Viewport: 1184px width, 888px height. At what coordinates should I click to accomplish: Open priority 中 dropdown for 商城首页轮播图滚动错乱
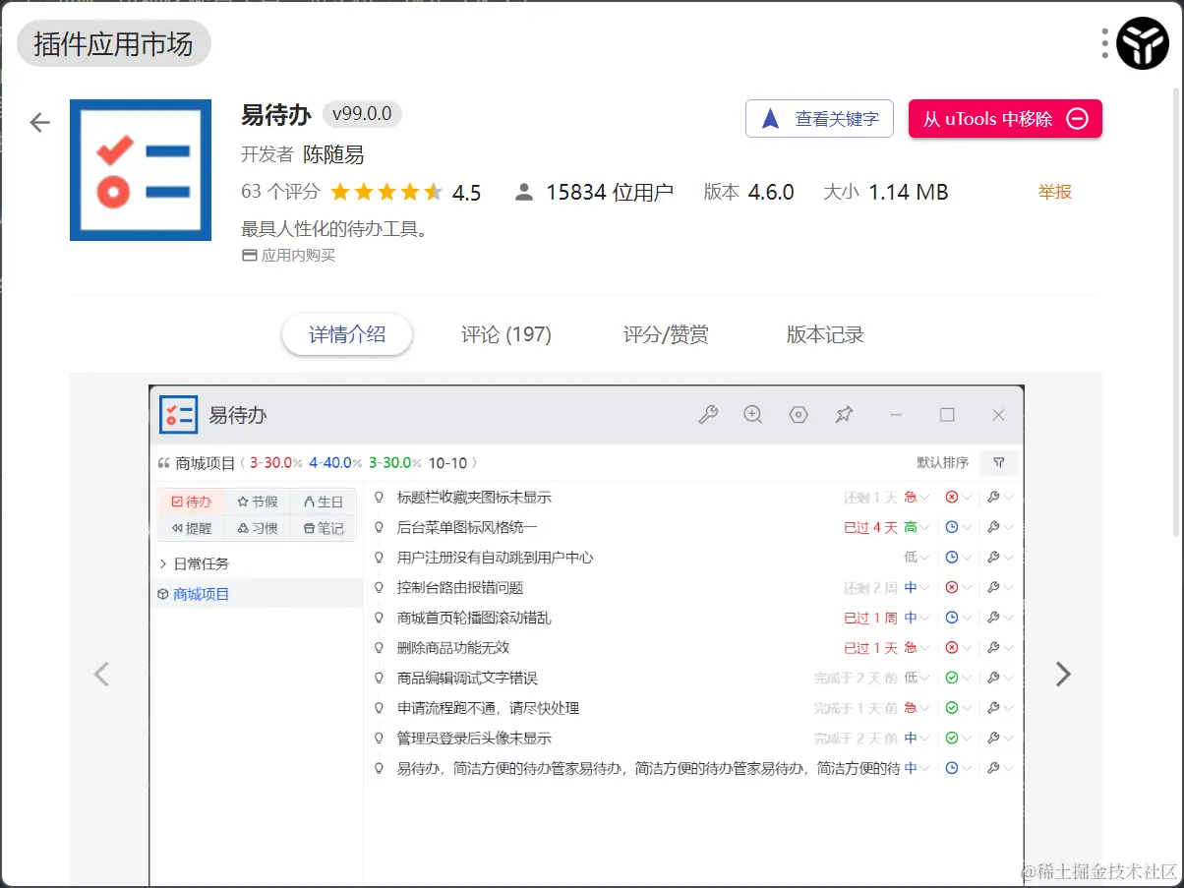(x=917, y=618)
